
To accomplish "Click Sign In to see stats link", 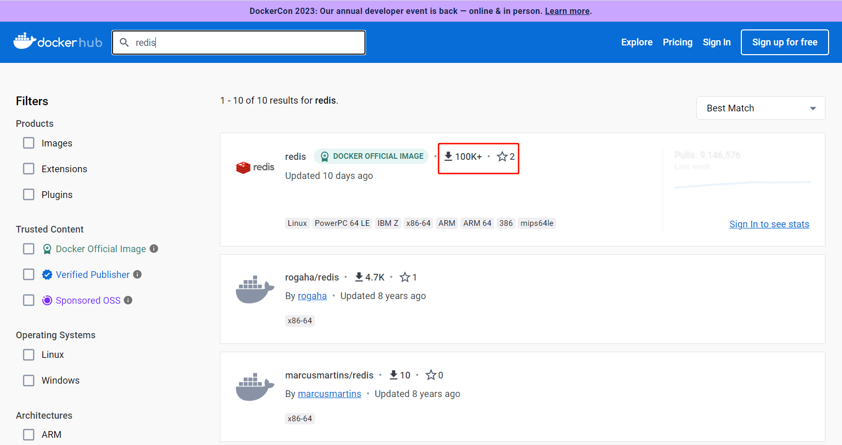I will tap(769, 224).
